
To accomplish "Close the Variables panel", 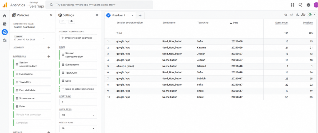I will coord(51,15).
